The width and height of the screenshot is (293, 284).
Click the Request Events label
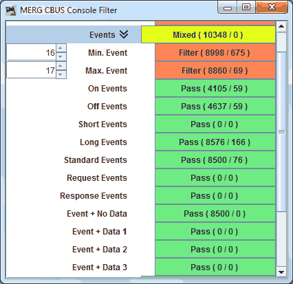point(97,178)
